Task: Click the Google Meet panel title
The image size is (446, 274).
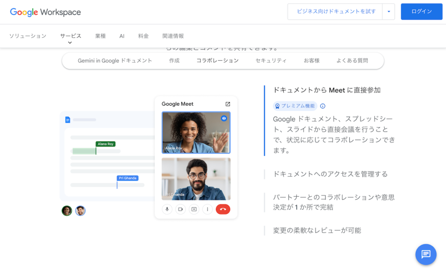Action: pyautogui.click(x=178, y=104)
